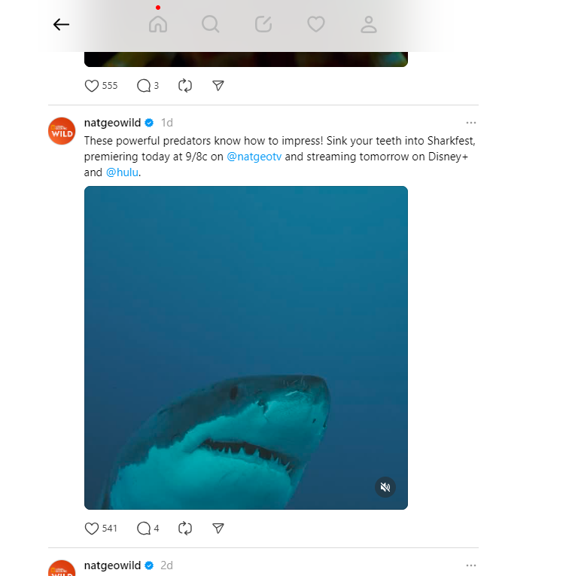Open more options on the 2d post
Image resolution: width=569 pixels, height=576 pixels.
coord(471,565)
